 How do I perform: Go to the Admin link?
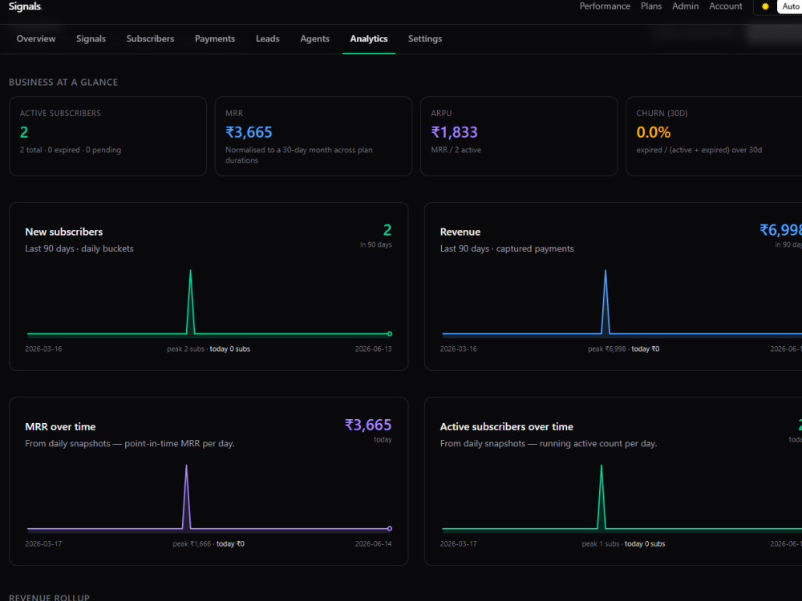686,6
